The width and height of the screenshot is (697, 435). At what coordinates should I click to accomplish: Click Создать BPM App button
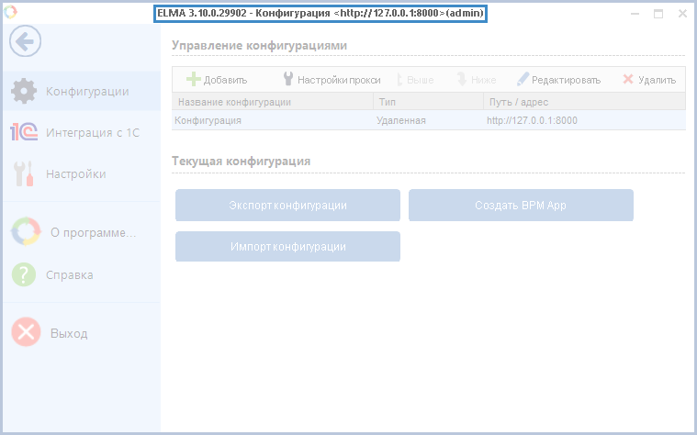(521, 205)
